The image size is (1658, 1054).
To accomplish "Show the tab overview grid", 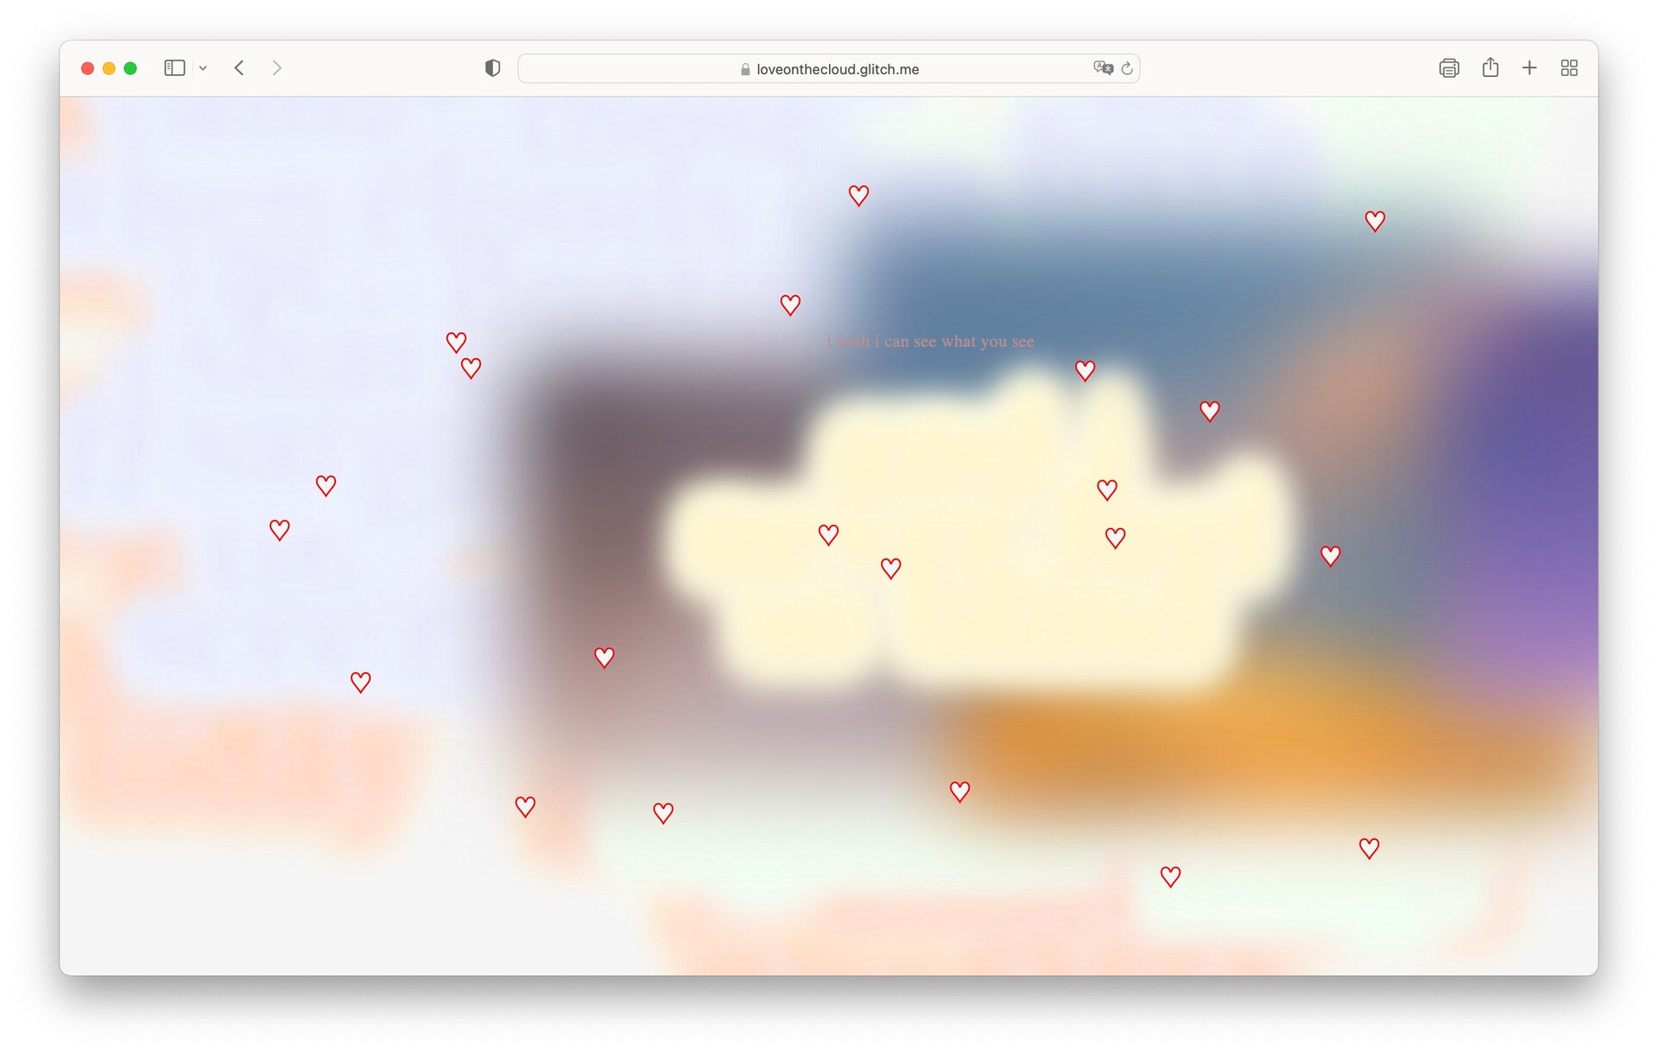I will click(1569, 68).
